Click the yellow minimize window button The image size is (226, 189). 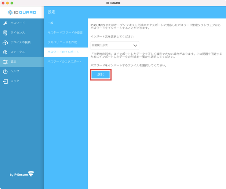pyautogui.click(x=7, y=3)
